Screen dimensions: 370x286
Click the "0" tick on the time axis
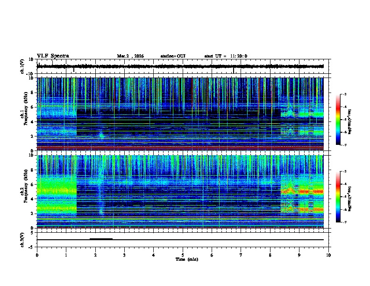point(37,255)
